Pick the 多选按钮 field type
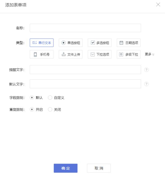 pos(100,43)
